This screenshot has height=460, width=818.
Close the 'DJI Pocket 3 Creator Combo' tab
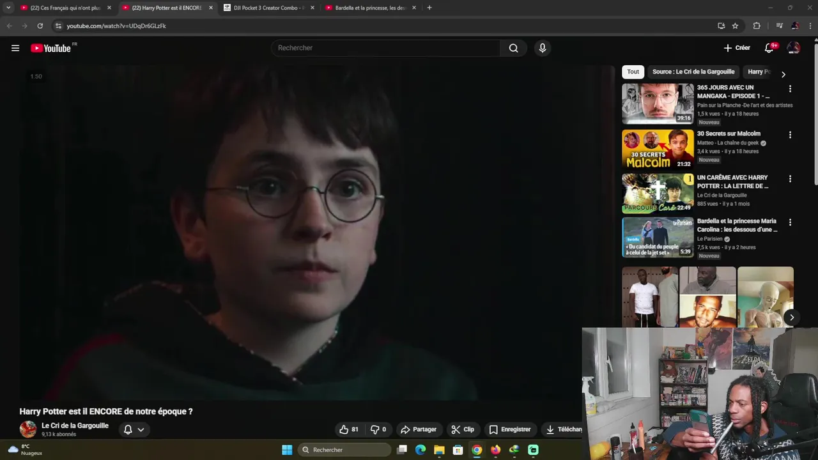coord(313,8)
